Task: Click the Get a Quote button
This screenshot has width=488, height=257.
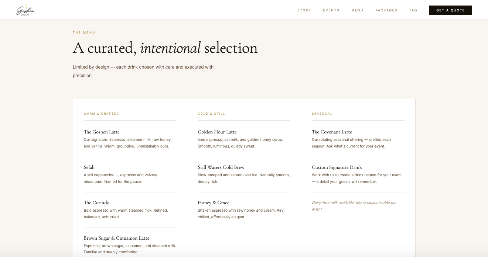Action: [450, 10]
